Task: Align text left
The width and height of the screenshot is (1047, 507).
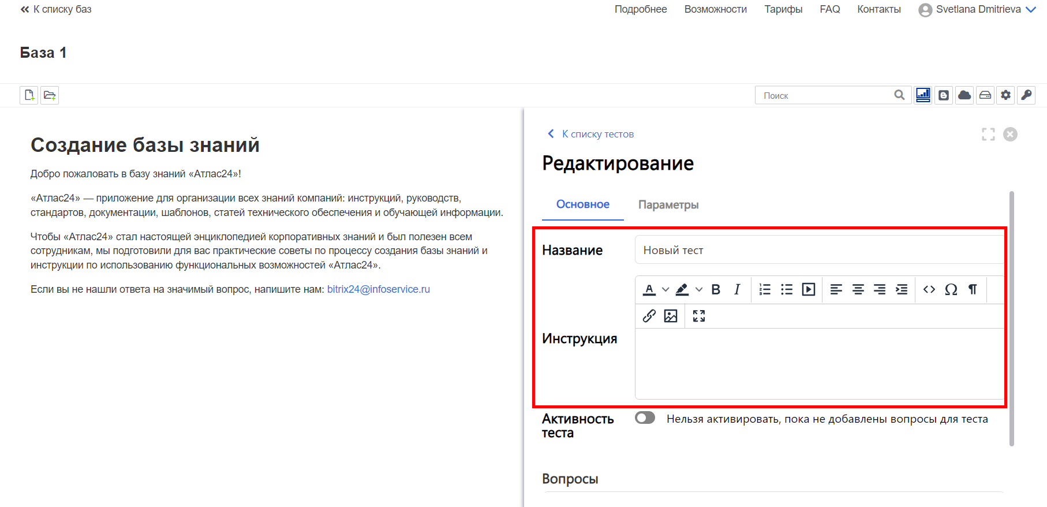Action: click(x=836, y=290)
